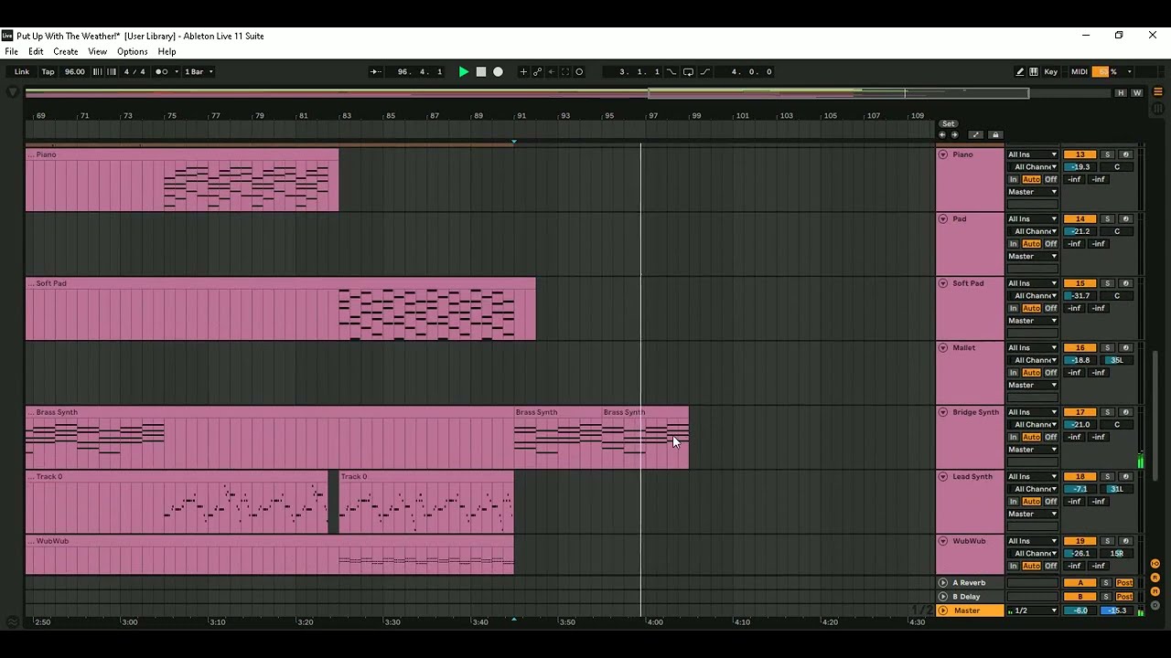Collapse the Mallet track fold arrow
Image resolution: width=1171 pixels, height=658 pixels.
[943, 347]
